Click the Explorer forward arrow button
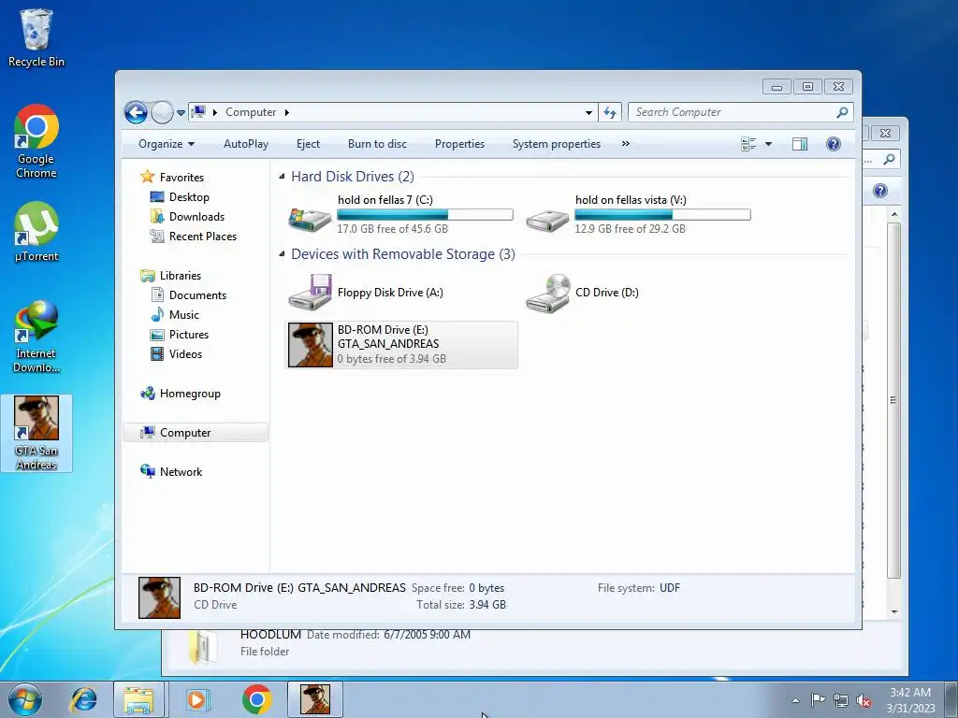Viewport: 958px width, 718px height. [162, 112]
